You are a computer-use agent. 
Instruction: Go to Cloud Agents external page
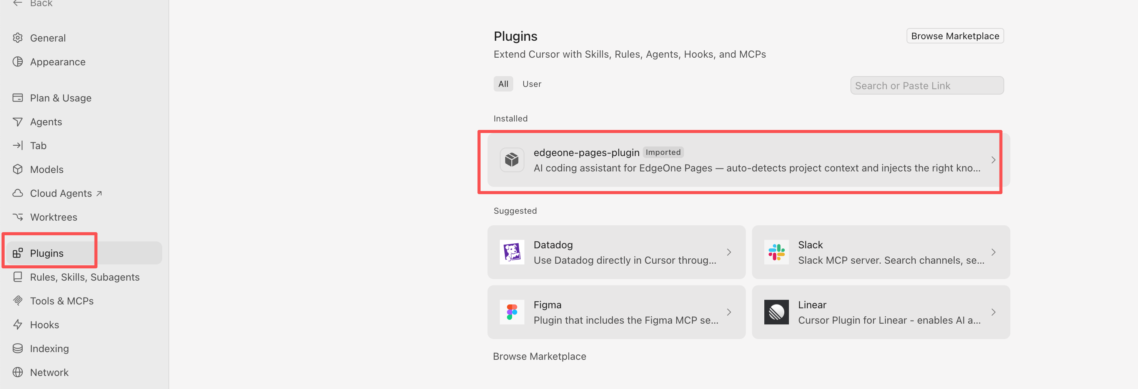(x=66, y=193)
